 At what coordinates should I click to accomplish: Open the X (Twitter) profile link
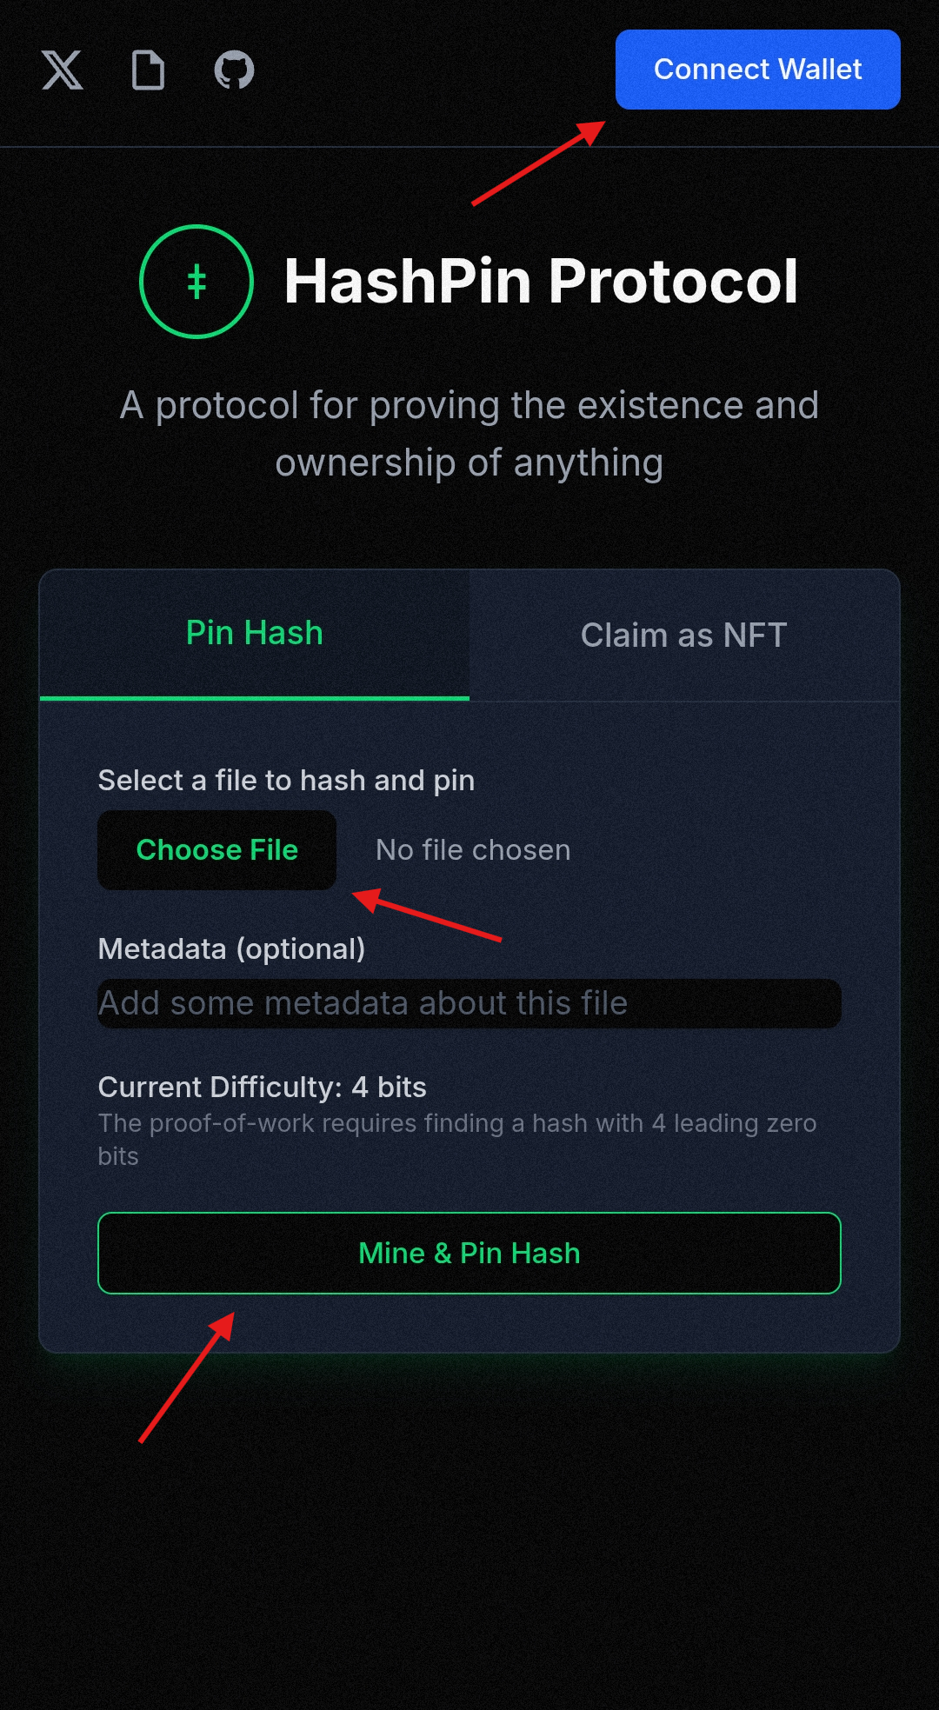(63, 70)
